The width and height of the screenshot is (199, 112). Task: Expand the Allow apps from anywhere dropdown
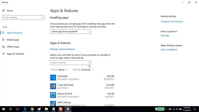click(x=71, y=31)
